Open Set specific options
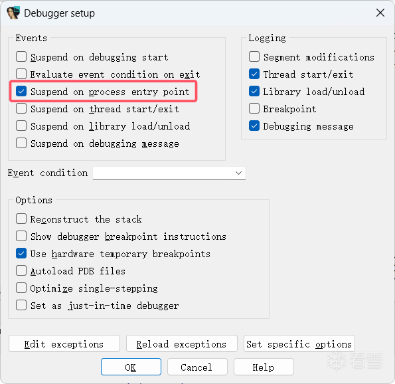 [299, 343]
